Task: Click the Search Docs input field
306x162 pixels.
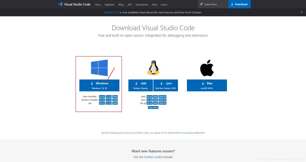Action: point(213,4)
